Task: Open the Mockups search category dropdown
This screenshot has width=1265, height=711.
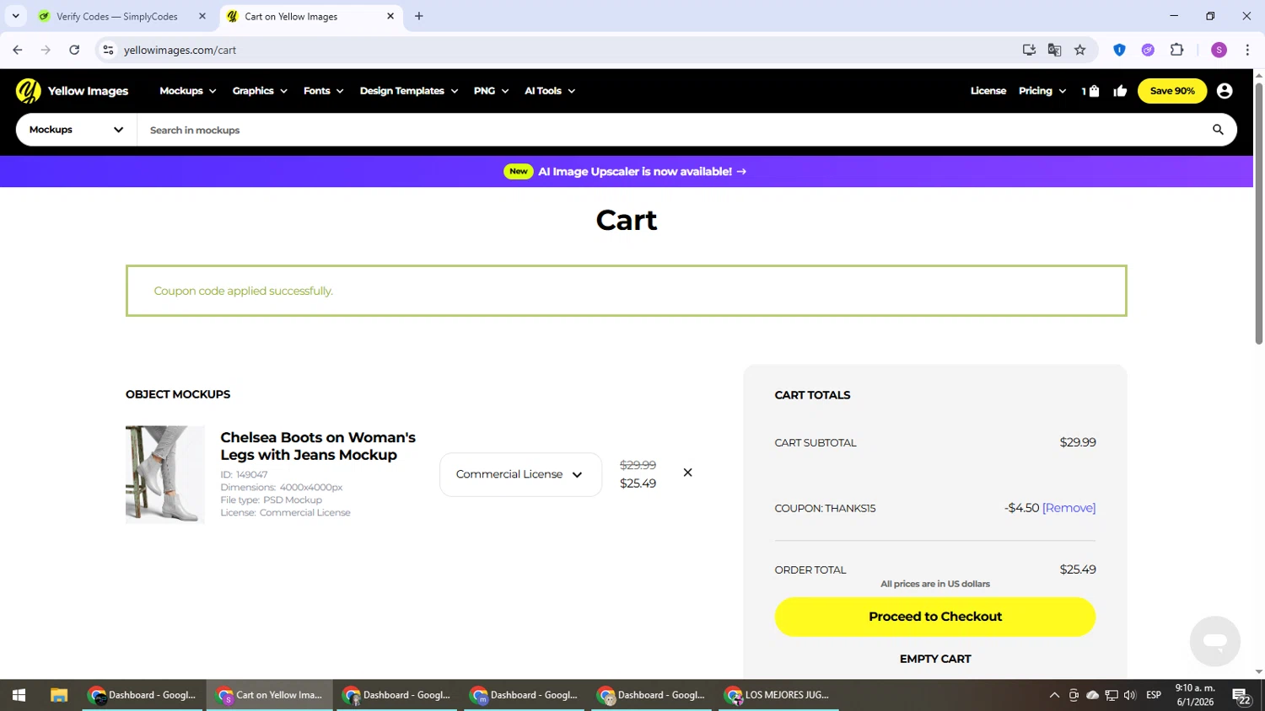Action: 76,130
